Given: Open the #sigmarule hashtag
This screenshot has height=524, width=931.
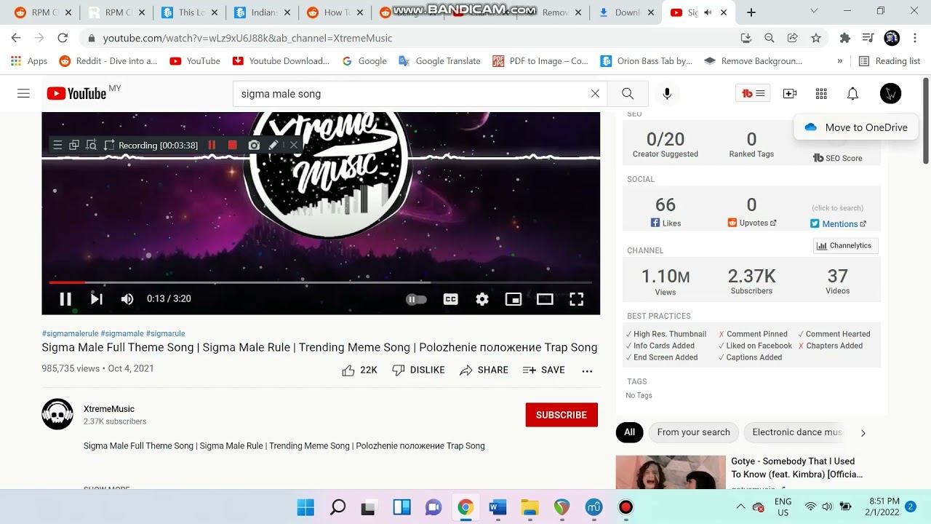Looking at the screenshot, I should coord(166,334).
